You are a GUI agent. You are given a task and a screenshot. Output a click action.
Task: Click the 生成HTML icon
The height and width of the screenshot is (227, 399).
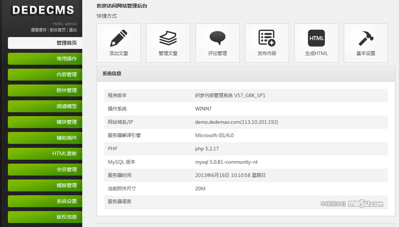pyautogui.click(x=316, y=38)
